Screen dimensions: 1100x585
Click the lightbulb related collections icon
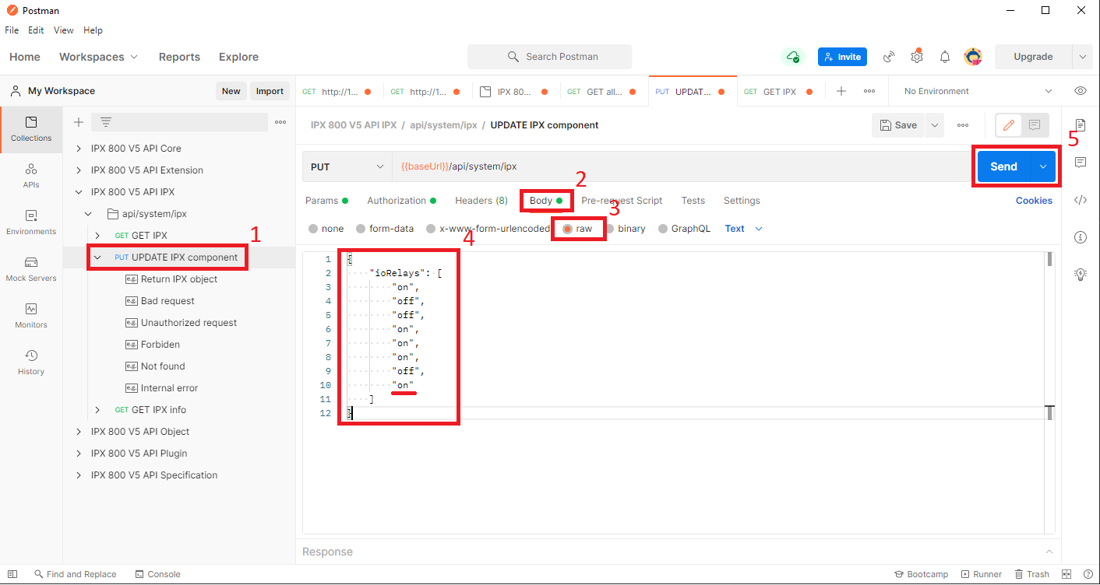pyautogui.click(x=1081, y=274)
